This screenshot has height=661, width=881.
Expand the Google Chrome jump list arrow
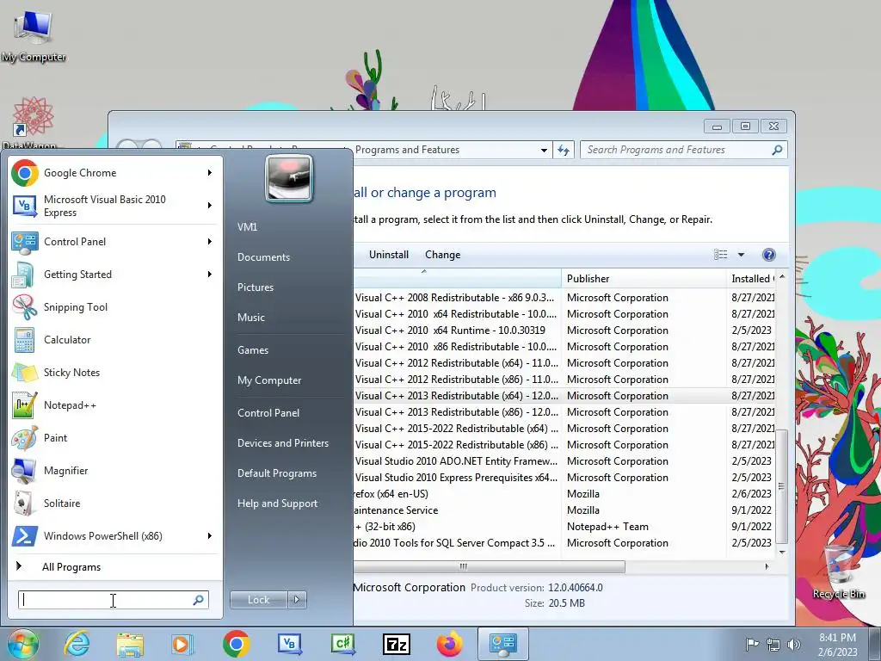tap(210, 172)
